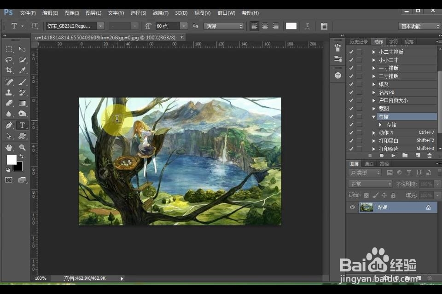The width and height of the screenshot is (442, 294).
Task: Toggle lock transparent pixels
Action: (366, 195)
